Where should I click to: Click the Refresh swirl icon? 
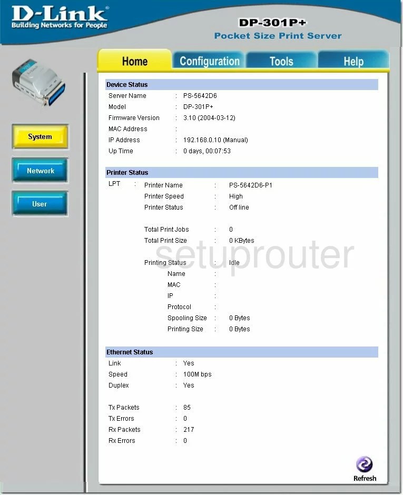(x=365, y=464)
